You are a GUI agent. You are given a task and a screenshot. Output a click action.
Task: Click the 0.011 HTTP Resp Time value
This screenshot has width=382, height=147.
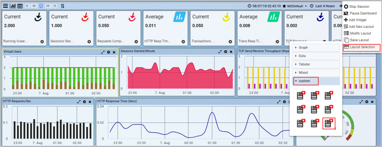(151, 26)
